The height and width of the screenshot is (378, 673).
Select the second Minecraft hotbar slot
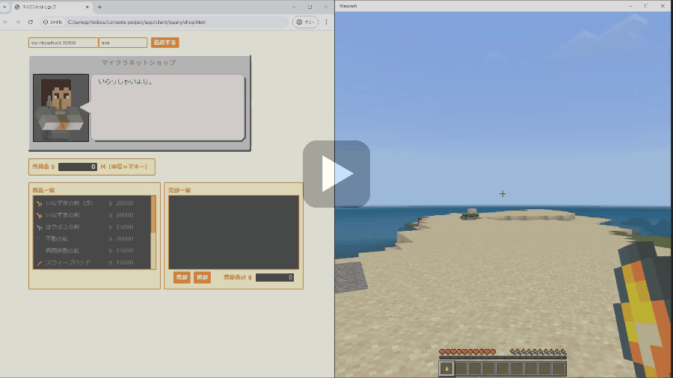pos(461,368)
